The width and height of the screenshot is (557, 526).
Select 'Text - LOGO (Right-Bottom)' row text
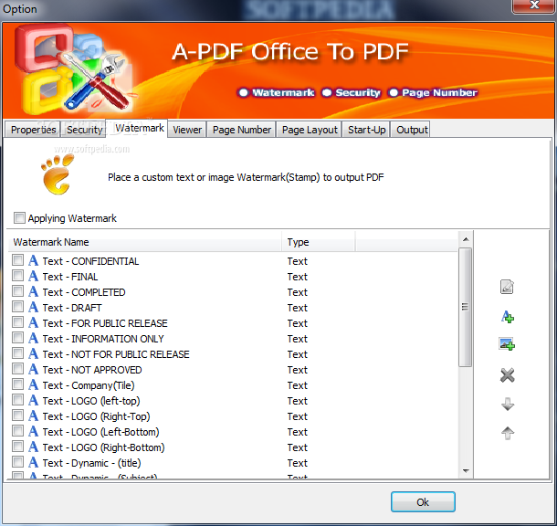(x=103, y=447)
